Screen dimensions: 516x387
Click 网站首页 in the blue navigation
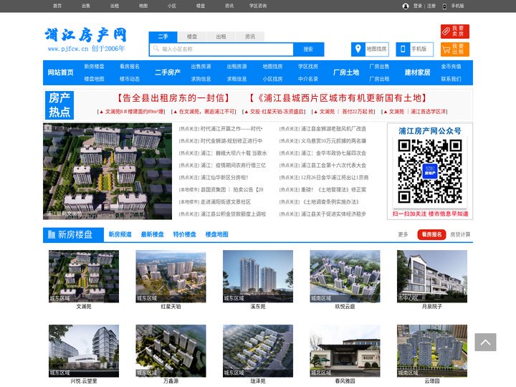[x=60, y=72]
